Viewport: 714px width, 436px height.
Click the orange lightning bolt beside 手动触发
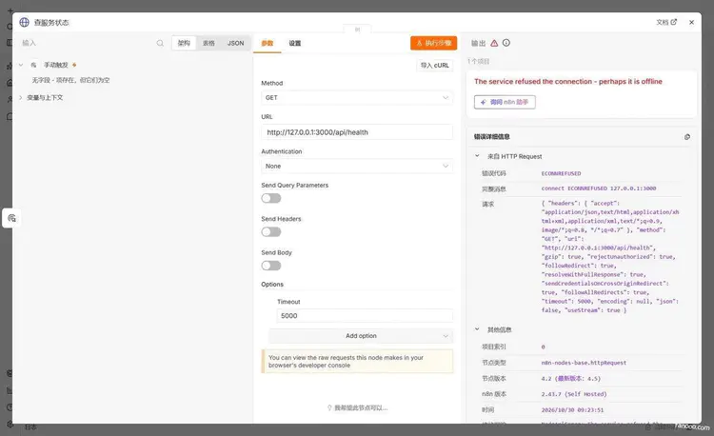(x=74, y=65)
